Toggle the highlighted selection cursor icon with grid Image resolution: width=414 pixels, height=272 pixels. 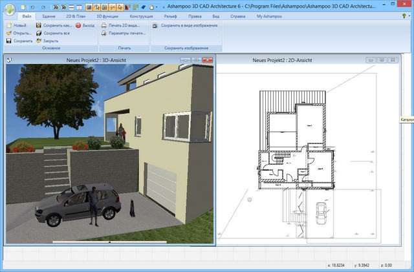pyautogui.click(x=96, y=7)
